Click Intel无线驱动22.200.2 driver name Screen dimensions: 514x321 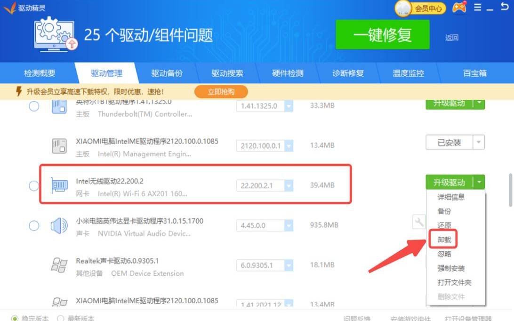110,181
